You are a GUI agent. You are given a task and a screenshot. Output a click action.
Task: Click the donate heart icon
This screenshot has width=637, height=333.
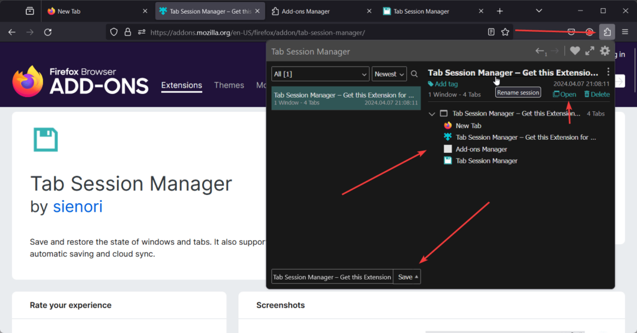coord(574,51)
